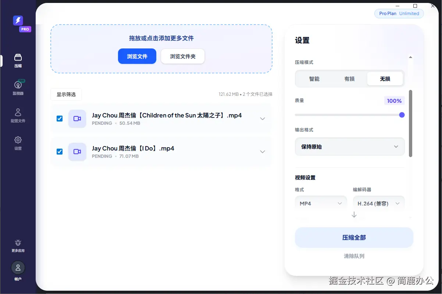The image size is (442, 294).
Task: Uncheck the I Do .mp4 file checkbox
Action: click(60, 152)
